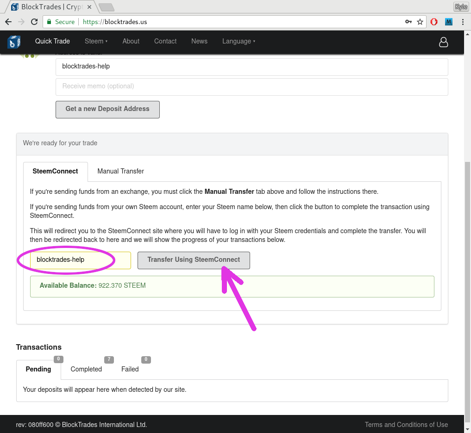471x433 pixels.
Task: Open the Completed transactions tab
Action: coord(86,369)
